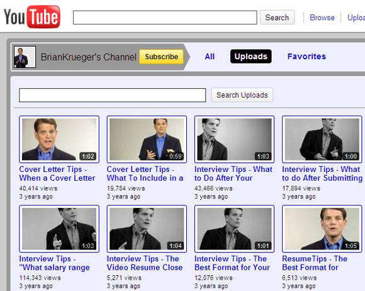
Task: Click the 17,894 views count
Action: coord(301,188)
